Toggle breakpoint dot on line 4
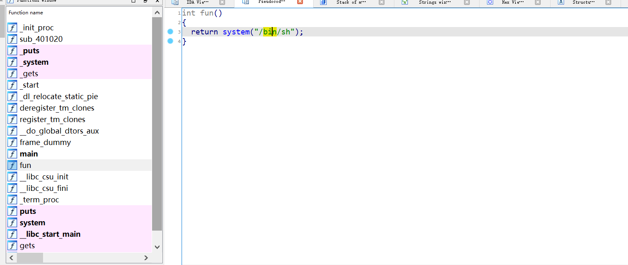This screenshot has height=265, width=628. 171,41
